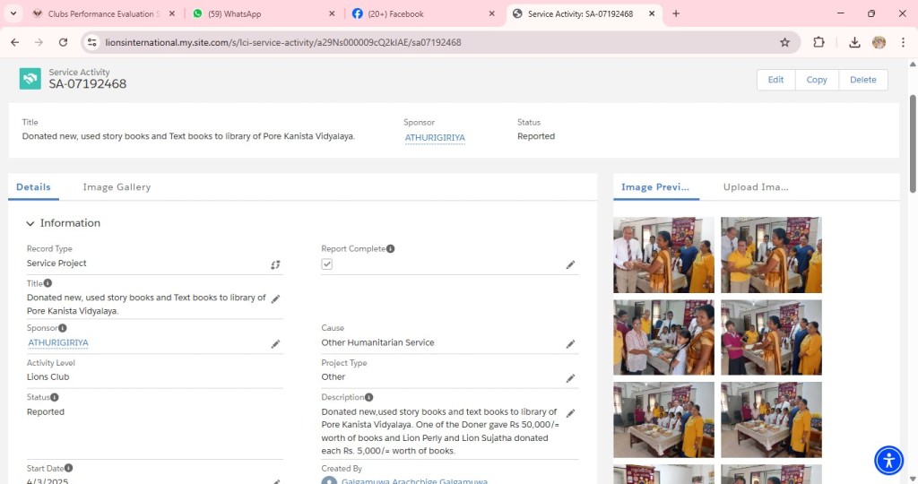Switch to the Image Gallery tab
The width and height of the screenshot is (918, 484).
click(117, 187)
